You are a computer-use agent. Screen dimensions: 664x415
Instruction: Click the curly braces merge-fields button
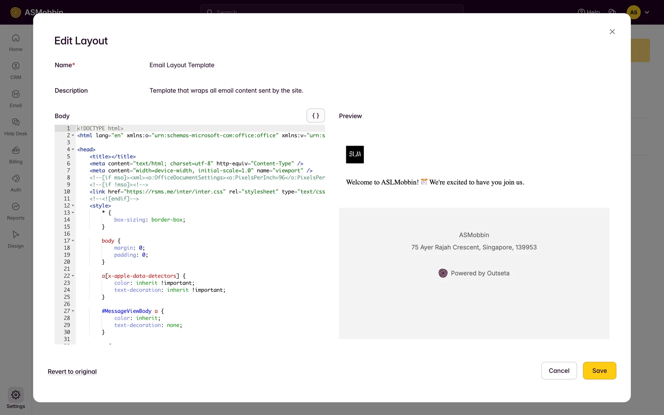tap(315, 116)
